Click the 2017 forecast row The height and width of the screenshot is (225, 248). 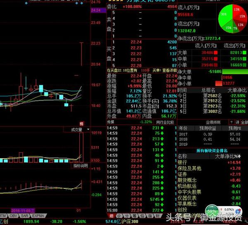(212, 134)
